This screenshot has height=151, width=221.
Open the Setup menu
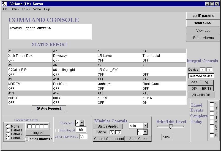(x=15, y=9)
